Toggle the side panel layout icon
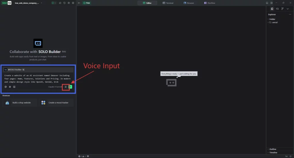The height and width of the screenshot is (158, 294). (x=271, y=3)
